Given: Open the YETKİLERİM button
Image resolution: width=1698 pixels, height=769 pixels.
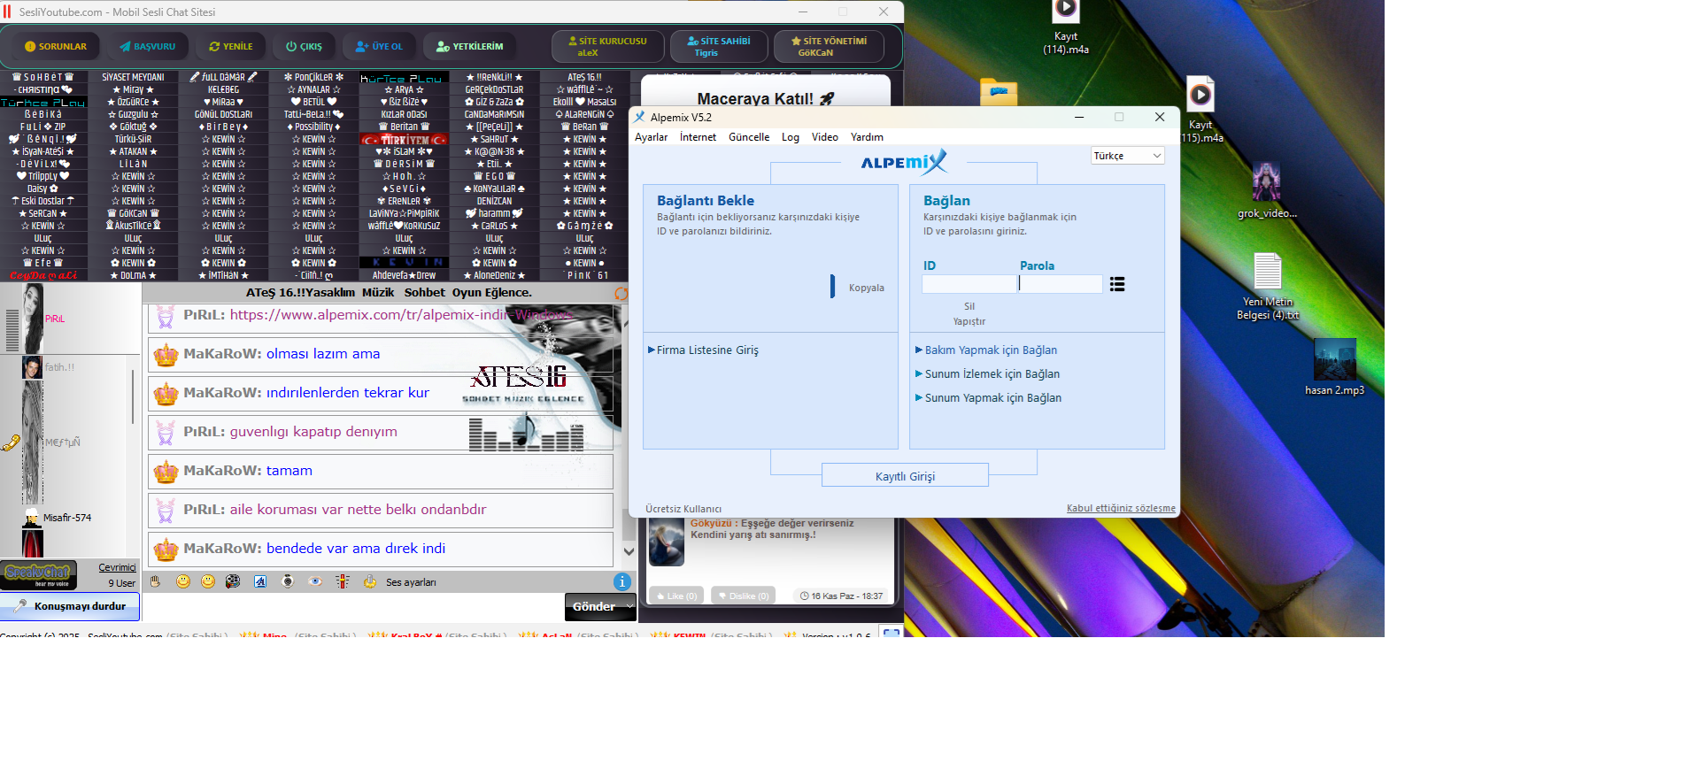Looking at the screenshot, I should click(469, 46).
